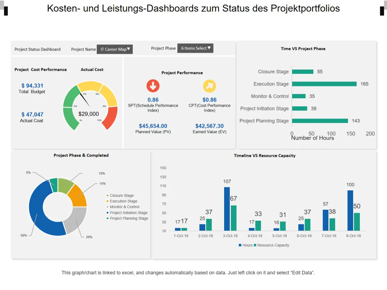This screenshot has height=290, width=387.
Task: Click the yellow diagonal-arrow CPT indicator icon
Action: coord(209,86)
